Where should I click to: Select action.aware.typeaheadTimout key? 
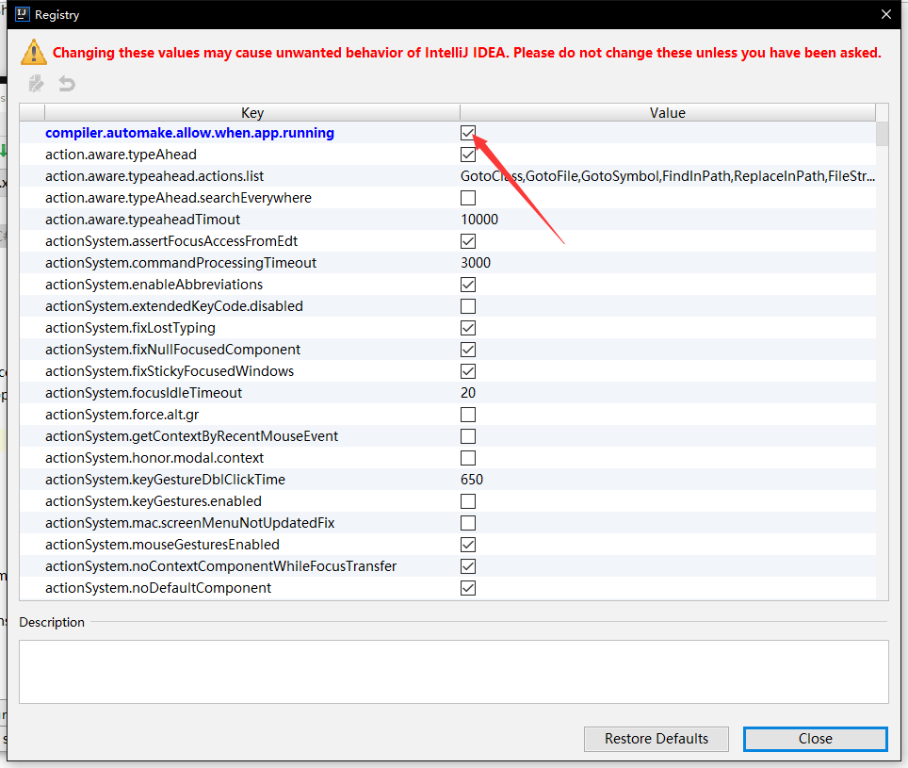pyautogui.click(x=142, y=220)
